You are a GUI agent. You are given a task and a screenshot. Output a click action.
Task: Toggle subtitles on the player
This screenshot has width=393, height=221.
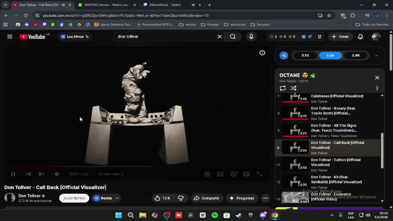click(x=220, y=174)
